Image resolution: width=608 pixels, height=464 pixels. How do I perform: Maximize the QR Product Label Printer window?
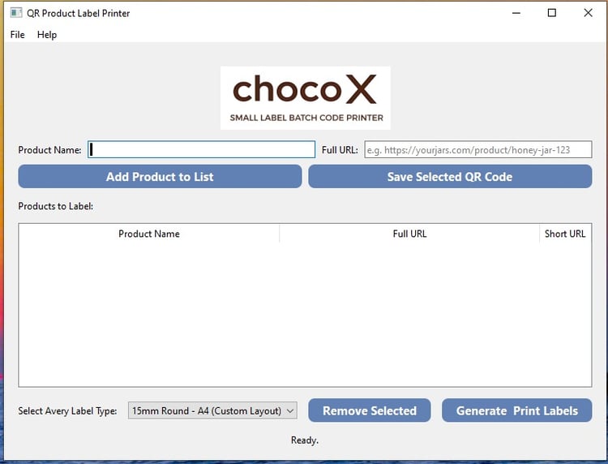552,13
